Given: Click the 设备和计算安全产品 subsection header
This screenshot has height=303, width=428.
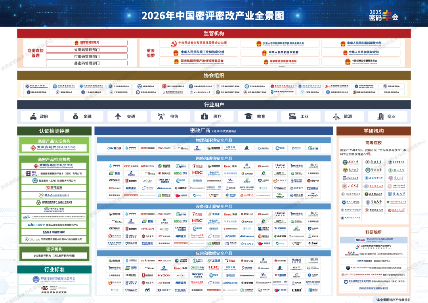Looking at the screenshot, I should pos(214,206).
